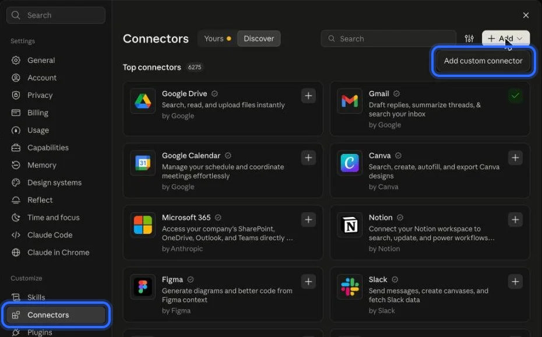This screenshot has height=337, width=542.
Task: Add the Figma connector
Action: [x=308, y=282]
